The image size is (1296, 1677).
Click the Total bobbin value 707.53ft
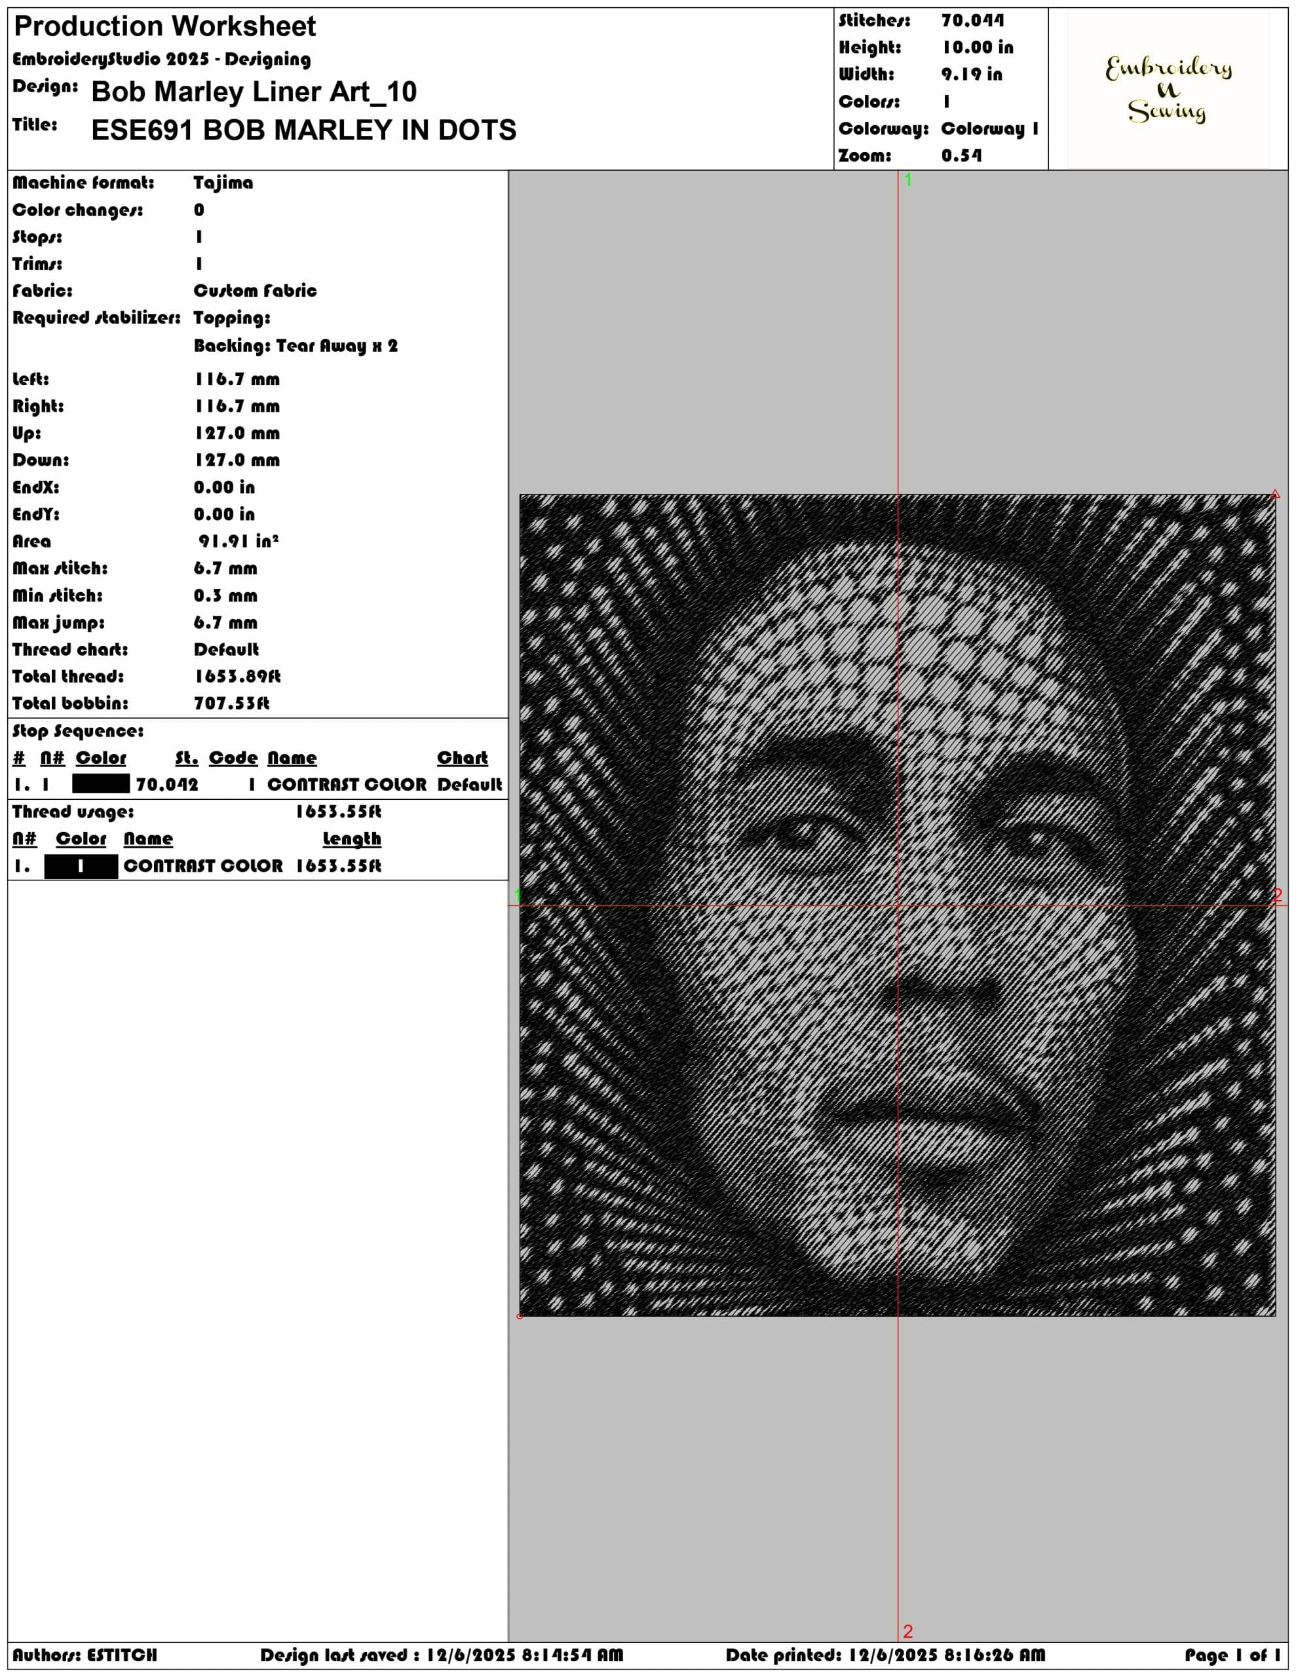click(231, 704)
